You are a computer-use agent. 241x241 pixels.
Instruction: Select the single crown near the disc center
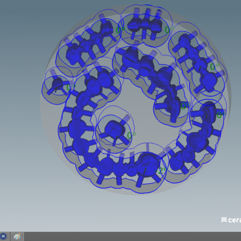(114, 128)
